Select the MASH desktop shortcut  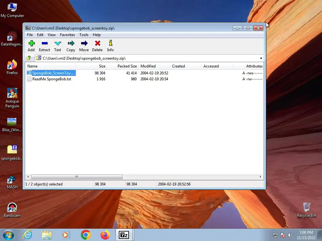click(x=12, y=182)
